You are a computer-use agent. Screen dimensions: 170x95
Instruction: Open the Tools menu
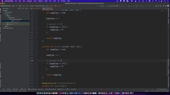54,1
